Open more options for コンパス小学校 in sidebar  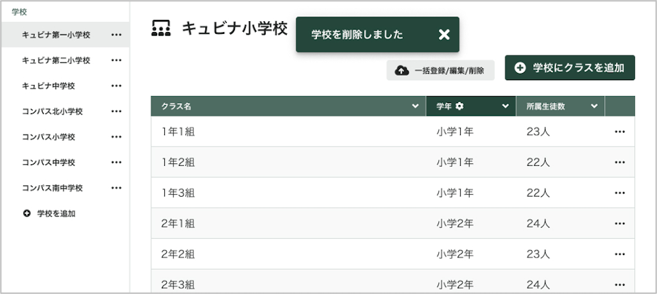tap(117, 137)
